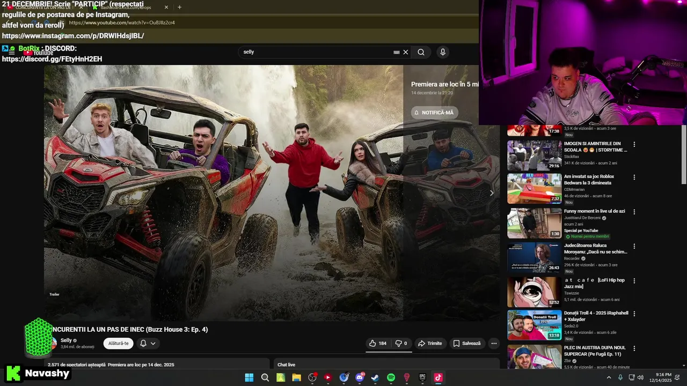Image resolution: width=687 pixels, height=386 pixels.
Task: Open options menu for LoFi Hip hop Jazz mix
Action: [x=634, y=281]
